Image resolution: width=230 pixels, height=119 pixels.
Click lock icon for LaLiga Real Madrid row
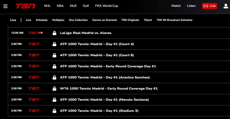54,33
